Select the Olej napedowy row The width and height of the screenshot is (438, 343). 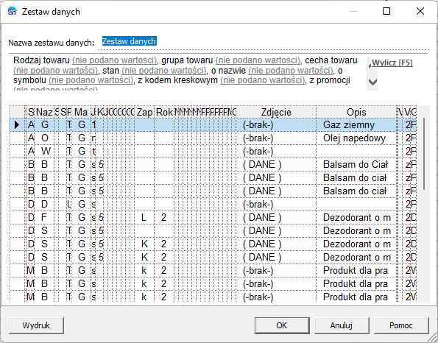point(213,138)
